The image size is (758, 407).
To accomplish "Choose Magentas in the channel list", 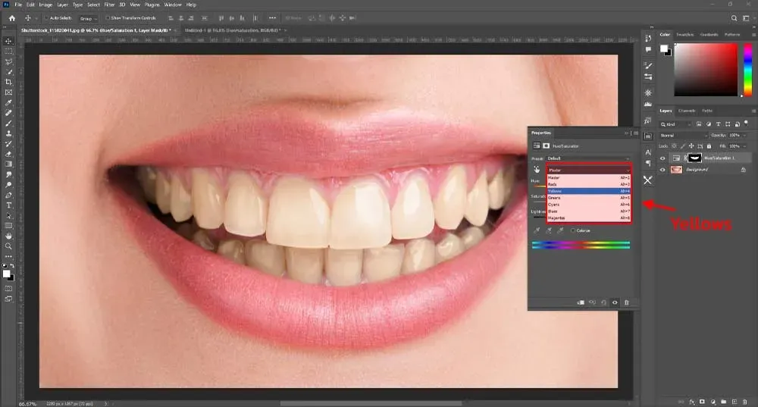I will click(x=589, y=218).
